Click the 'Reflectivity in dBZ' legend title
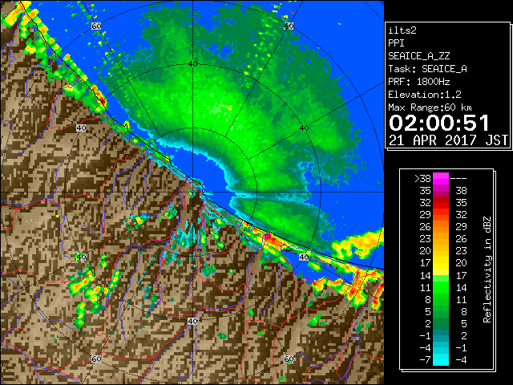The width and height of the screenshot is (513, 385). pos(487,269)
